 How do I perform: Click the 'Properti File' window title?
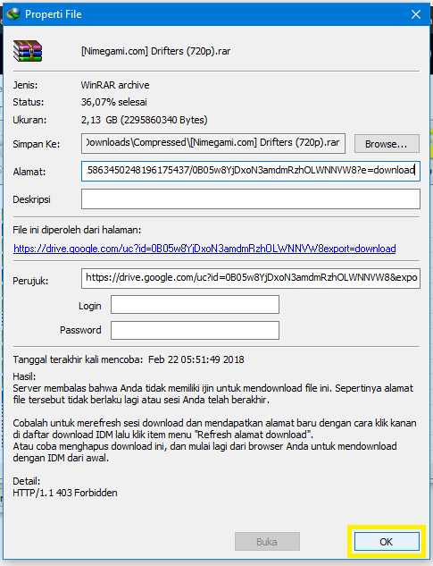pyautogui.click(x=53, y=14)
